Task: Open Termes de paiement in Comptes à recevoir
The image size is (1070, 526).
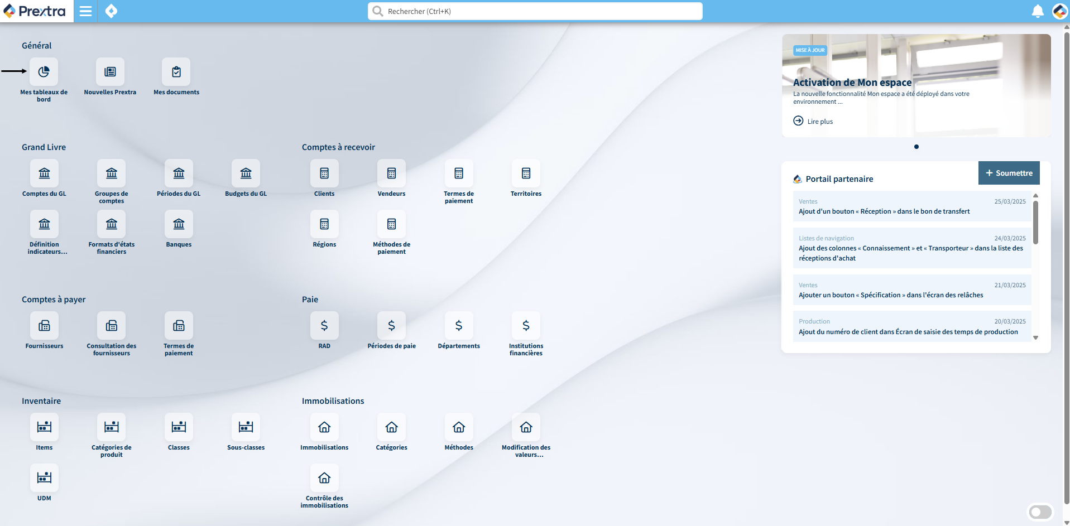Action: [x=459, y=173]
